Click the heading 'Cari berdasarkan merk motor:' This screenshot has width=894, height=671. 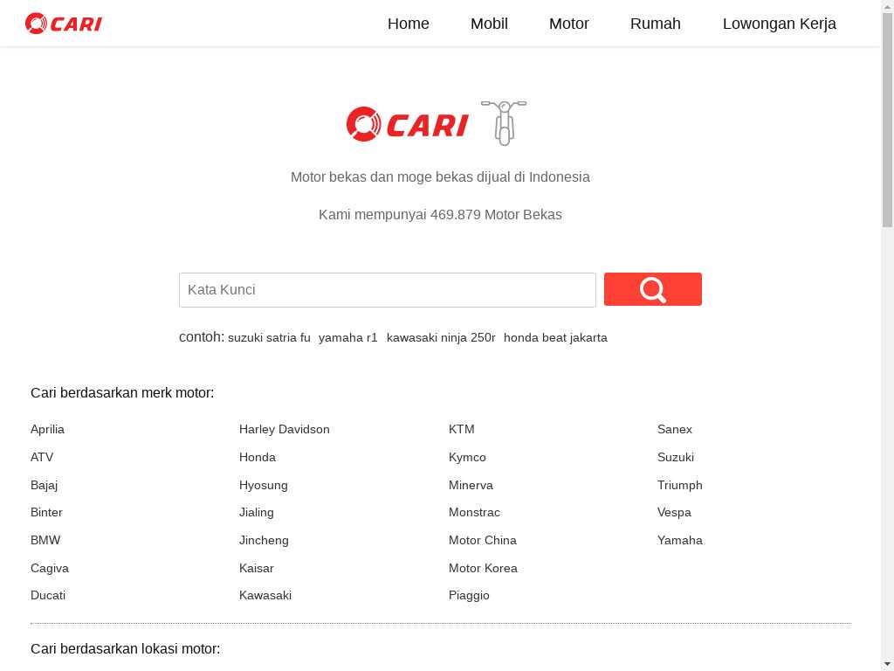point(122,392)
